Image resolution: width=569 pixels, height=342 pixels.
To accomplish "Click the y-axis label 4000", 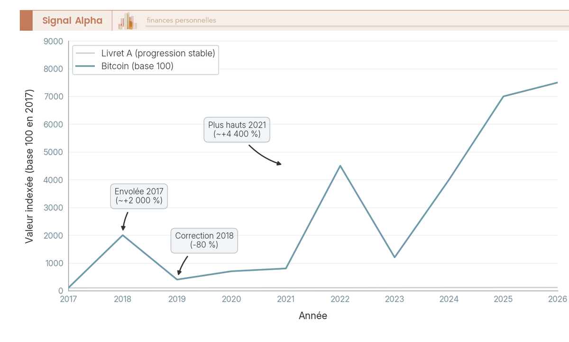I will click(x=54, y=180).
